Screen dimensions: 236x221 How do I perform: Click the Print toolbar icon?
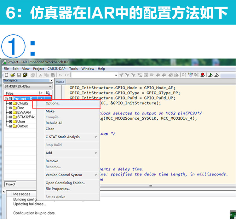[33, 75]
